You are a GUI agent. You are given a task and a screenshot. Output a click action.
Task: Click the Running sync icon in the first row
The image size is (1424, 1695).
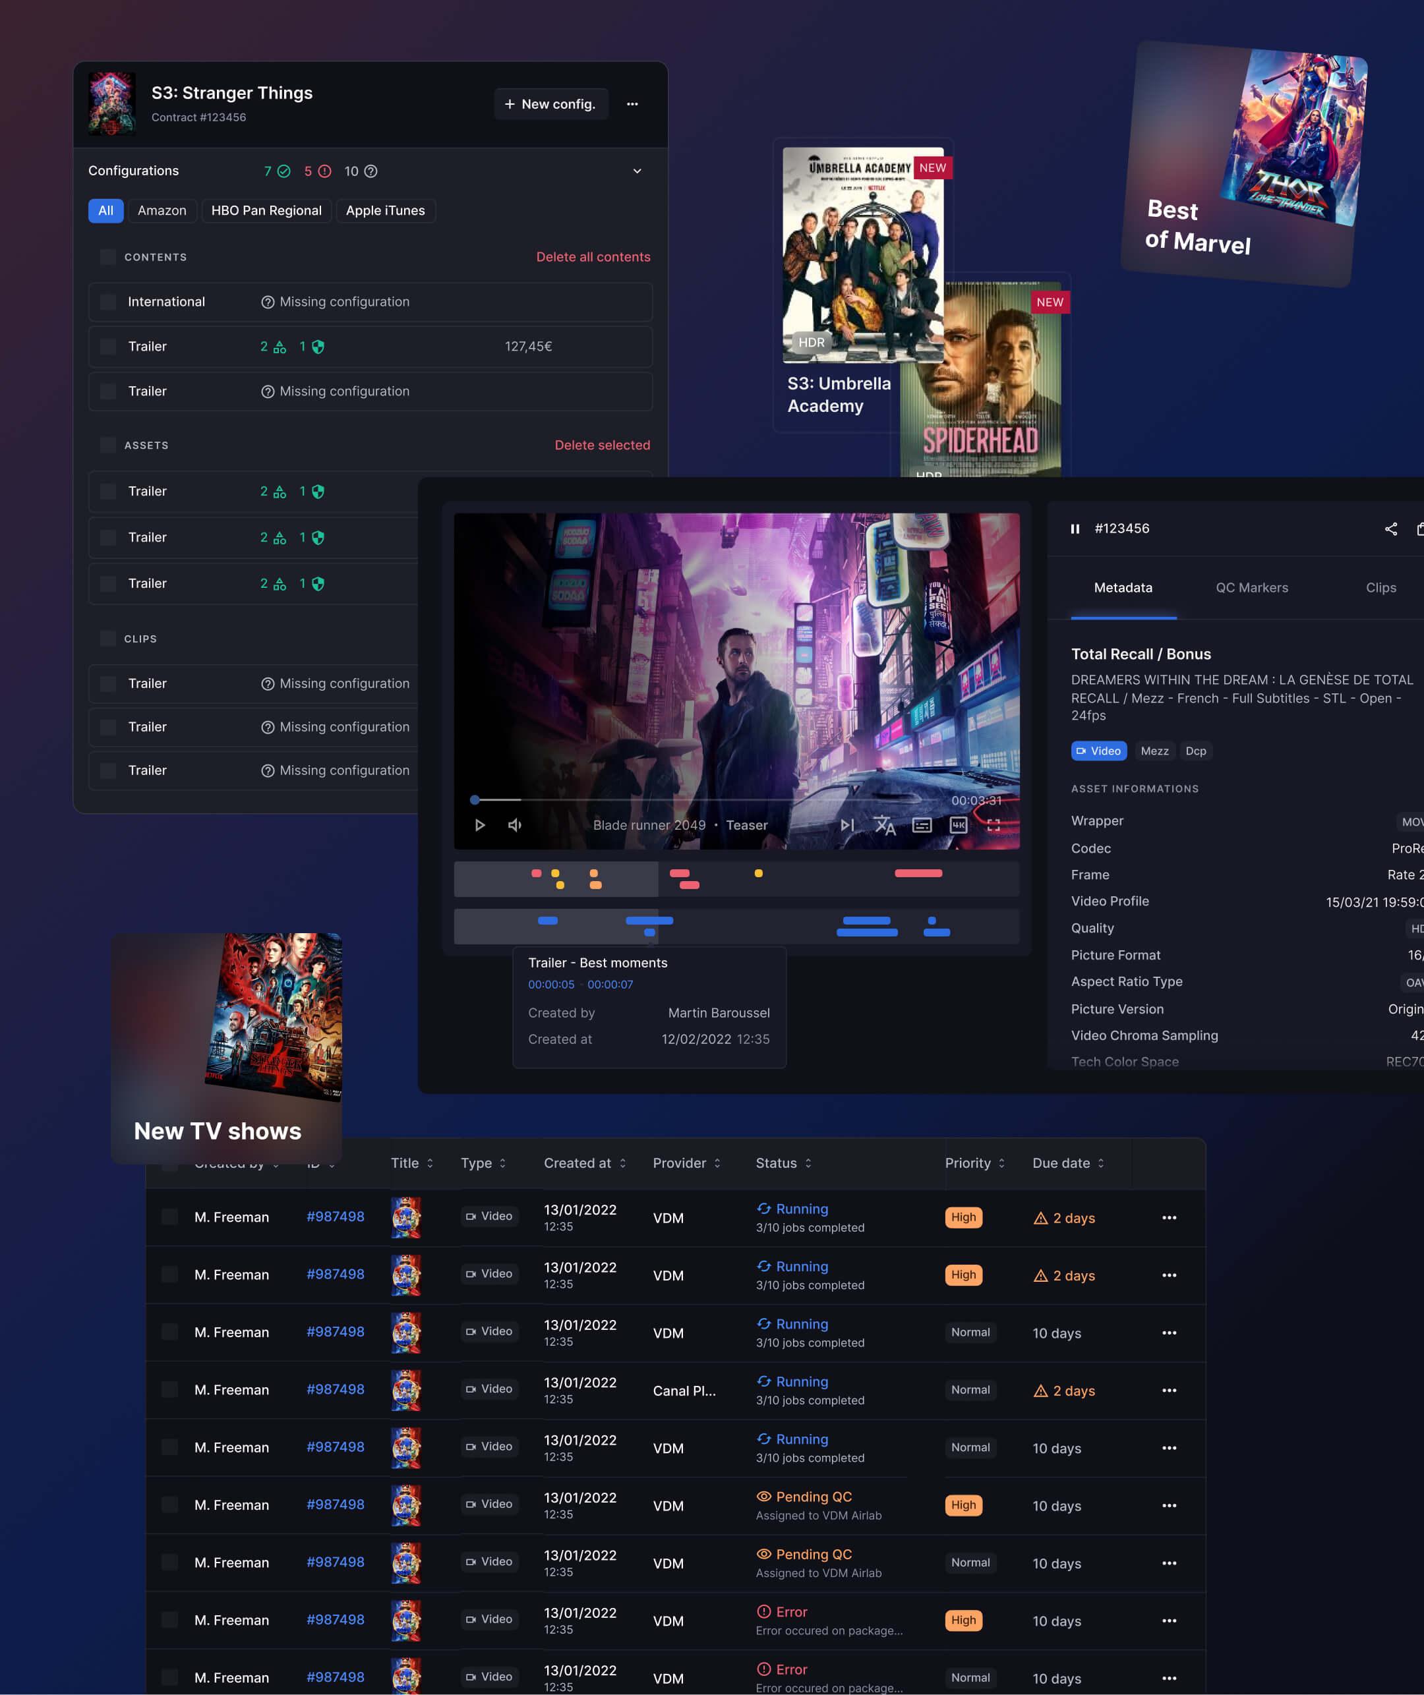pyautogui.click(x=763, y=1208)
